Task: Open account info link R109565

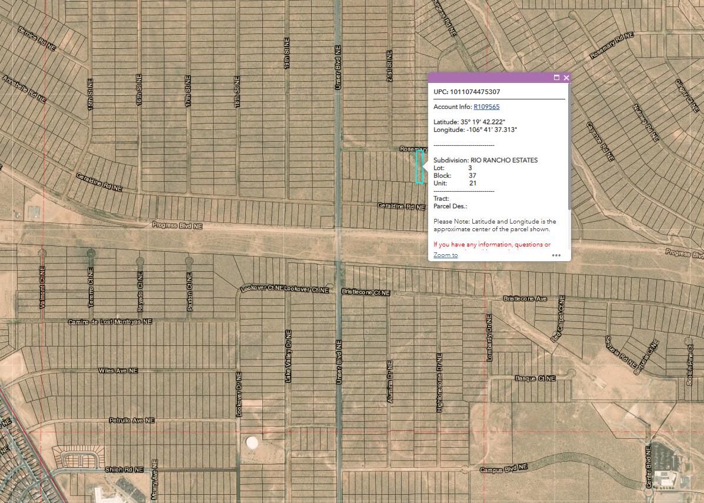Action: 486,107
